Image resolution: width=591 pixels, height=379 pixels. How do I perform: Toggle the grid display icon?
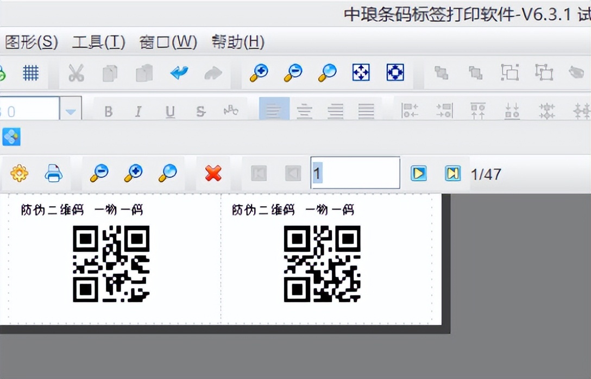pyautogui.click(x=31, y=73)
